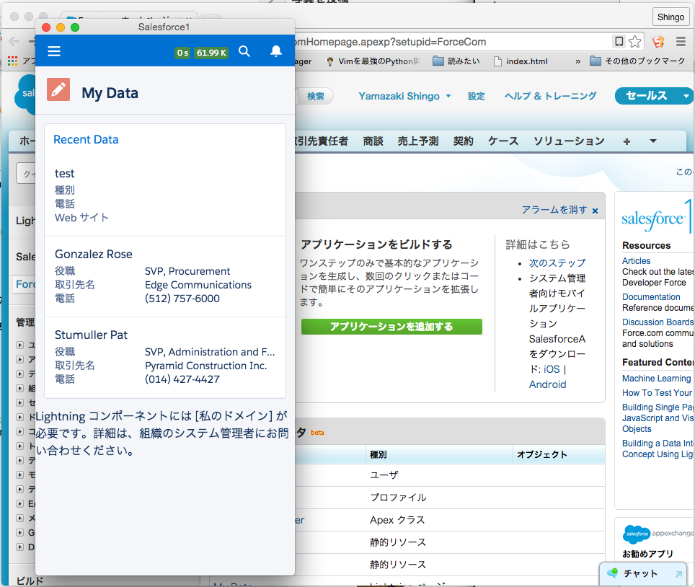
Task: Bookmark the page with the star icon
Action: (634, 42)
